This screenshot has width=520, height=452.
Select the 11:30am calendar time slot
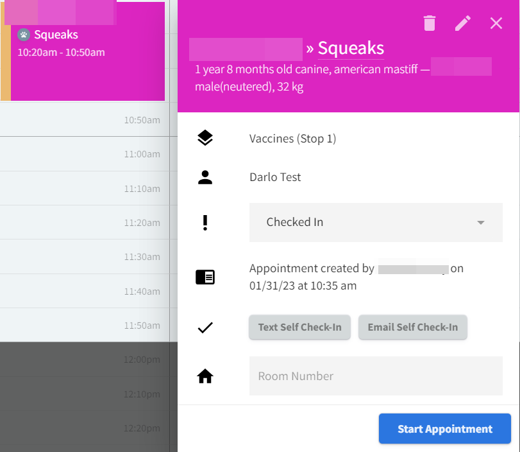85,256
